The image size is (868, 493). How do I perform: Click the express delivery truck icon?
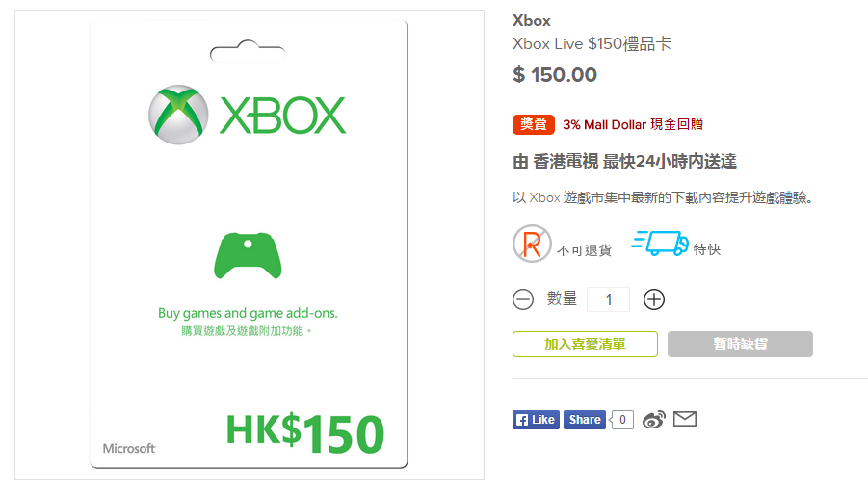coord(660,244)
